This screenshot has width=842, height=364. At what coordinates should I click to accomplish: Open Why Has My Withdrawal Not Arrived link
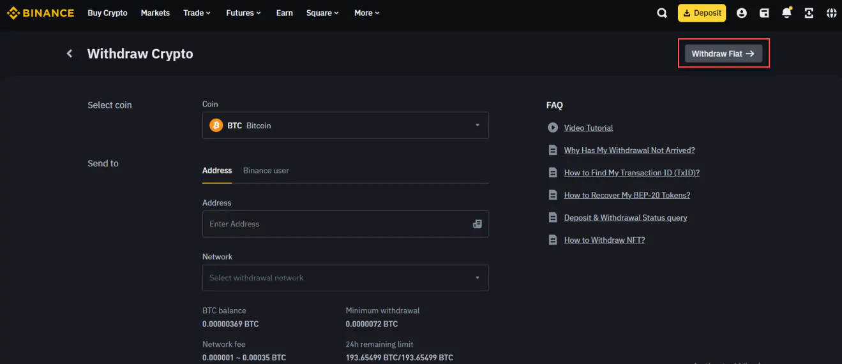coord(629,150)
